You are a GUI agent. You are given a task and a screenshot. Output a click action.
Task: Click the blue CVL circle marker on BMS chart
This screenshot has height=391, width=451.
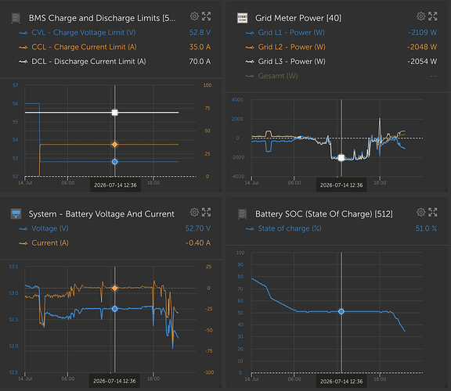click(115, 162)
